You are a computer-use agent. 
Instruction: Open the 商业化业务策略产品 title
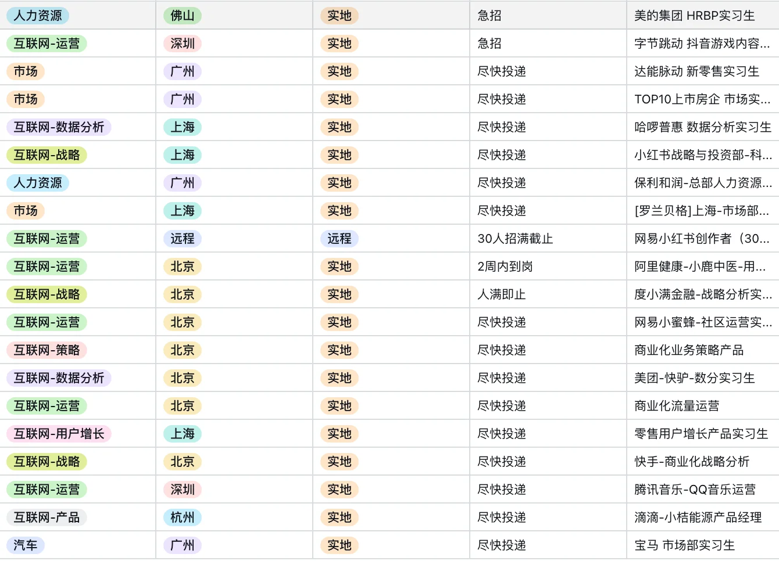coord(689,350)
